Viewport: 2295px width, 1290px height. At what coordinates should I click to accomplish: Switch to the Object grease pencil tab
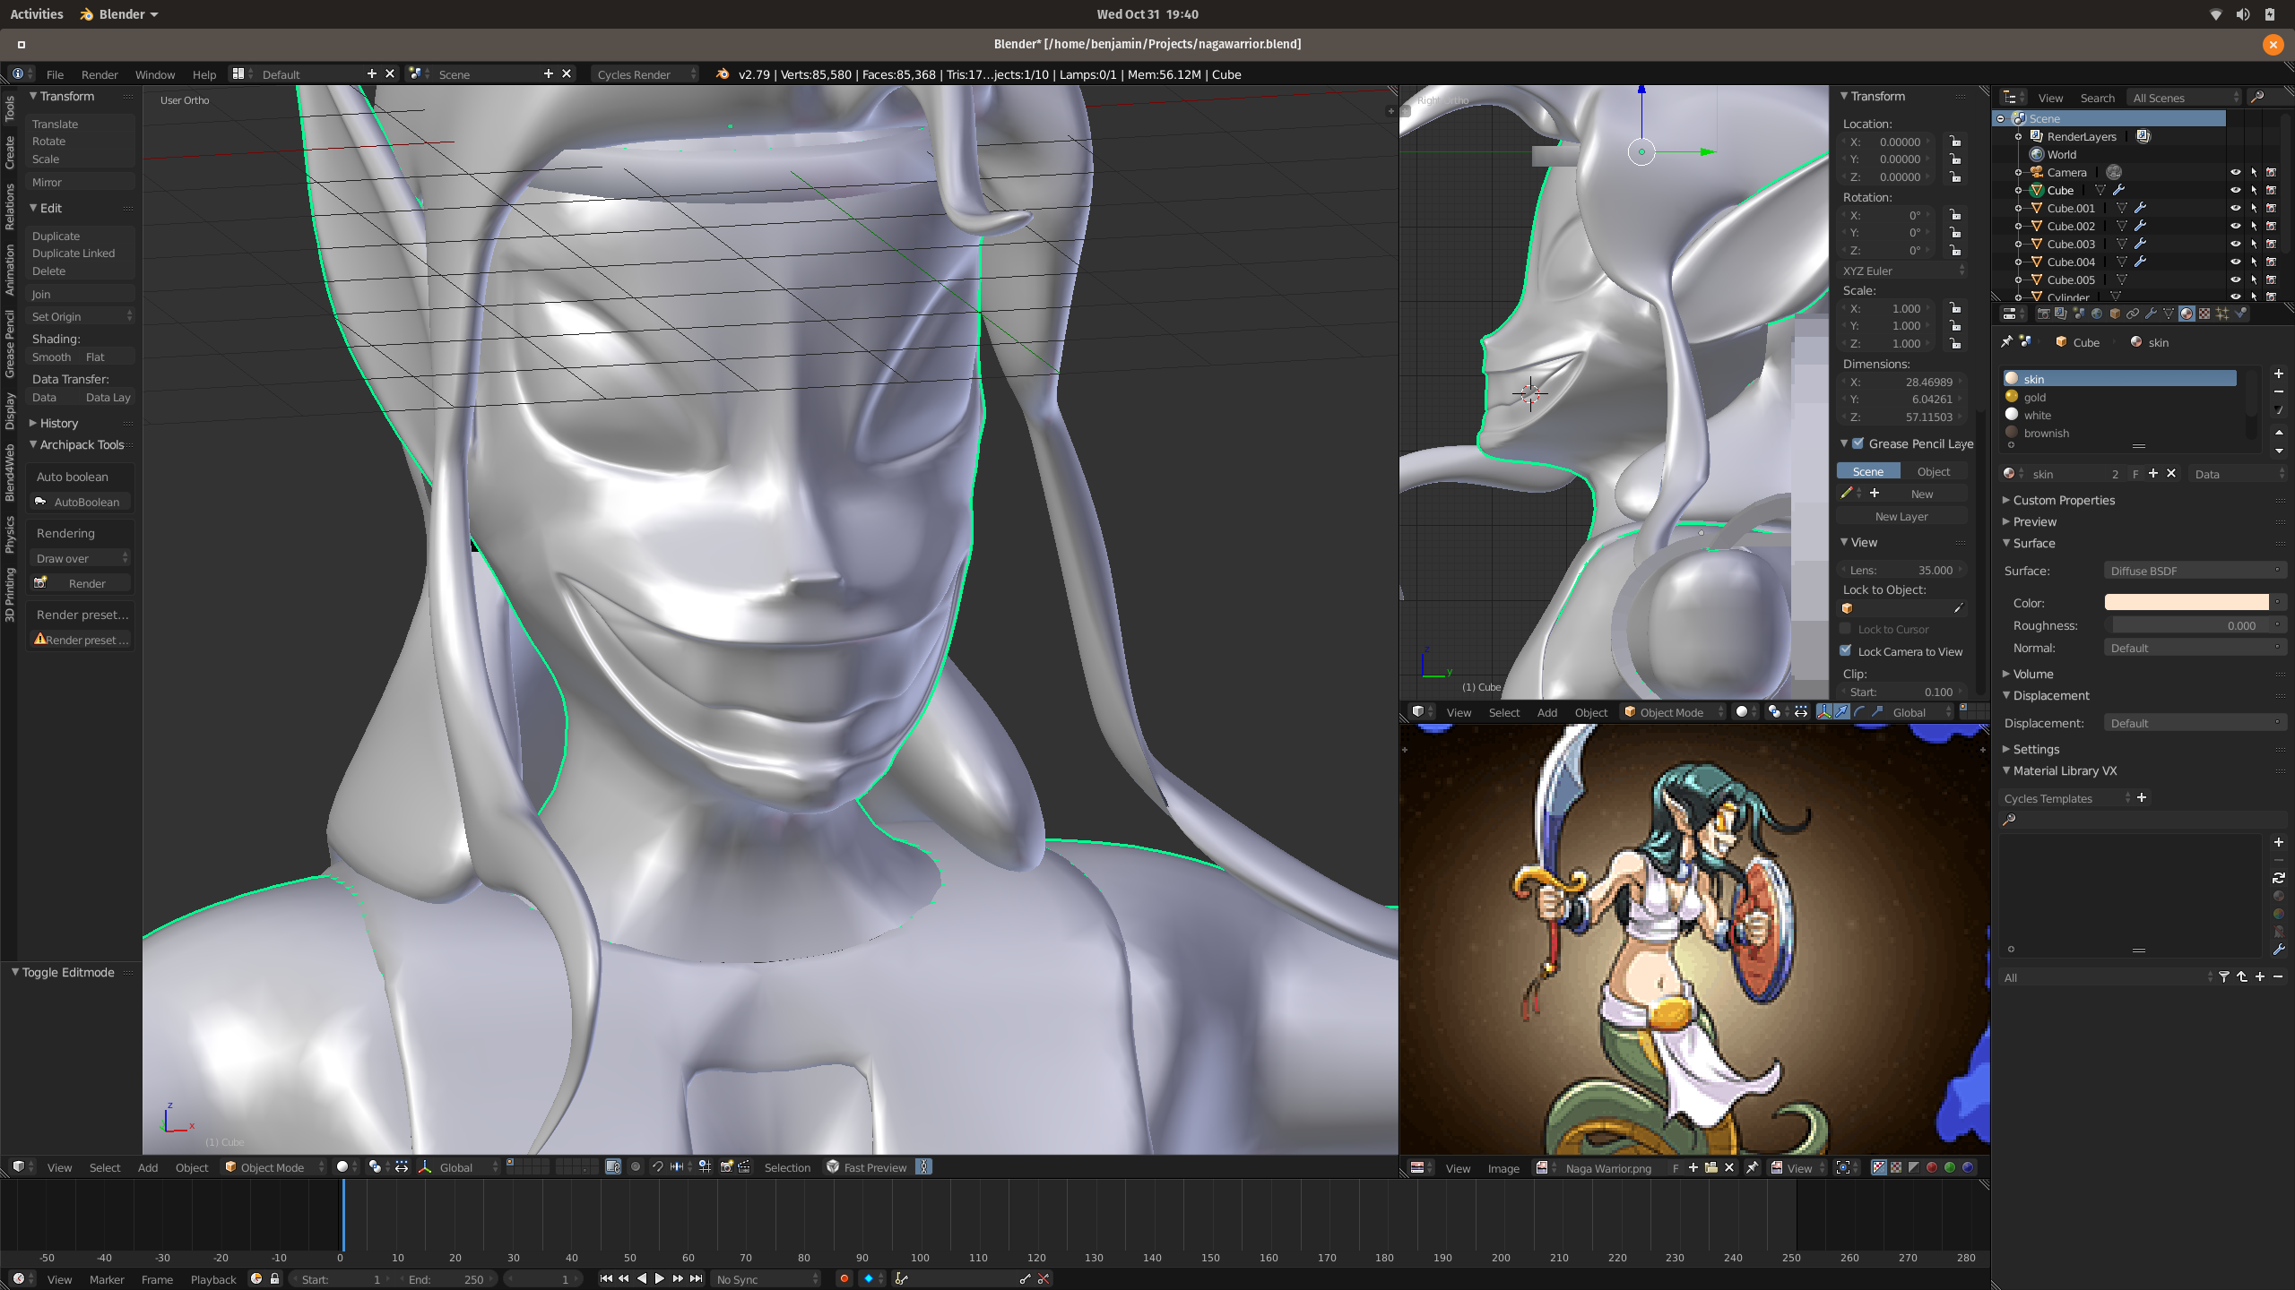tap(1933, 471)
